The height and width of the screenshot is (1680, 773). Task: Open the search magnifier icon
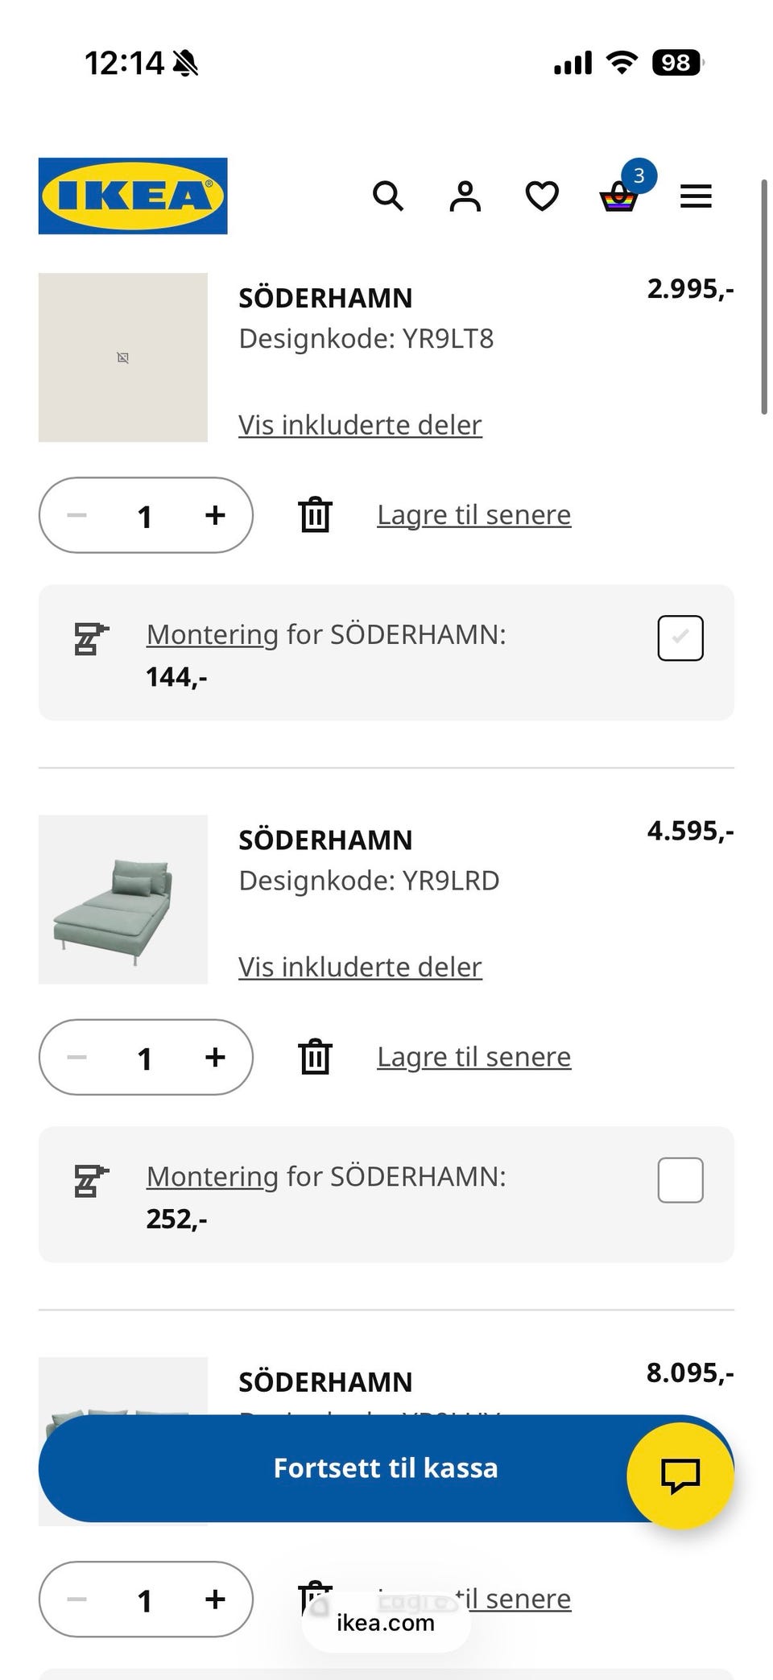[x=388, y=196]
